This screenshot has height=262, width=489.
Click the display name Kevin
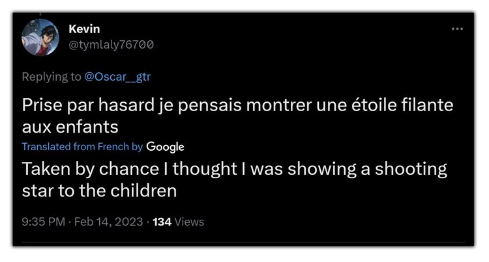click(x=84, y=29)
